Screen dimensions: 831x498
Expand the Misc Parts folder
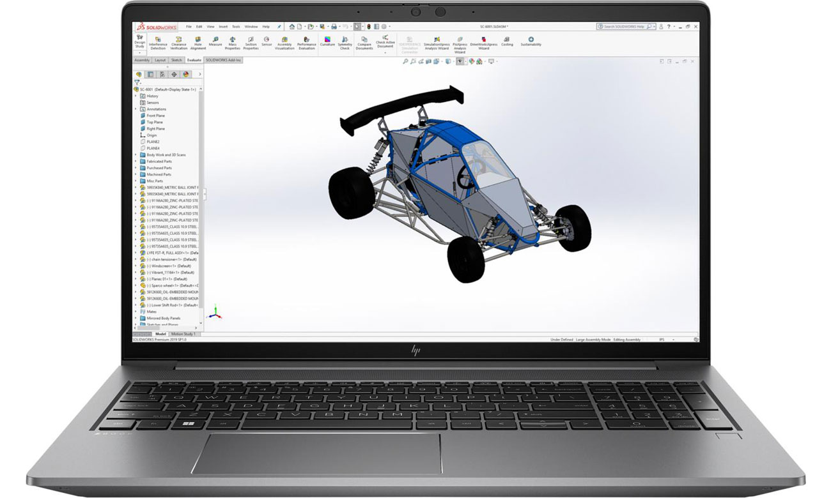[x=136, y=181]
